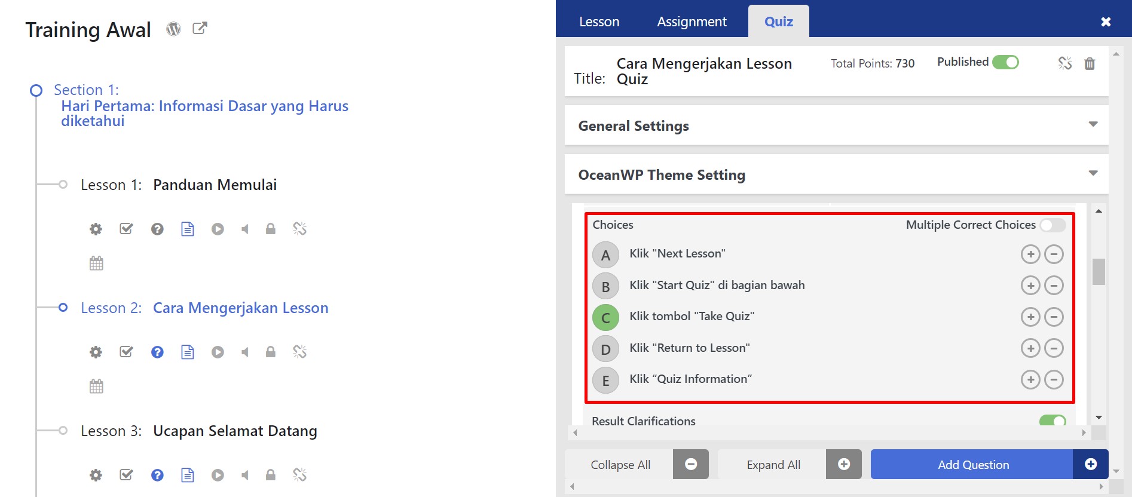Viewport: 1132px width, 497px height.
Task: Open Lesson 2 calendar drip icon
Action: 96,386
